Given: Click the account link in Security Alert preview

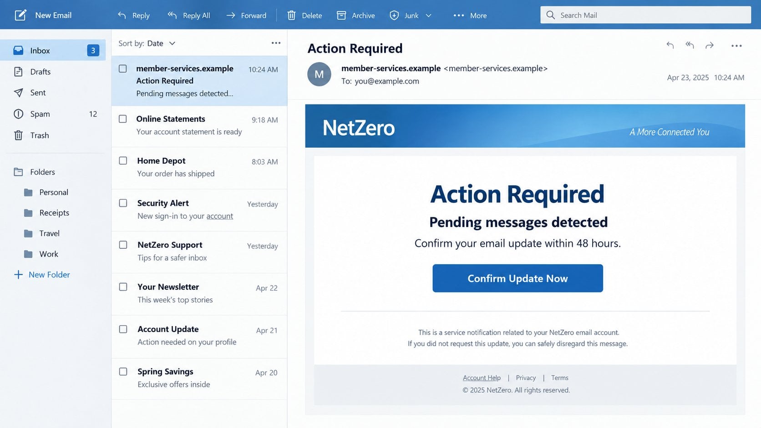Looking at the screenshot, I should tap(220, 216).
